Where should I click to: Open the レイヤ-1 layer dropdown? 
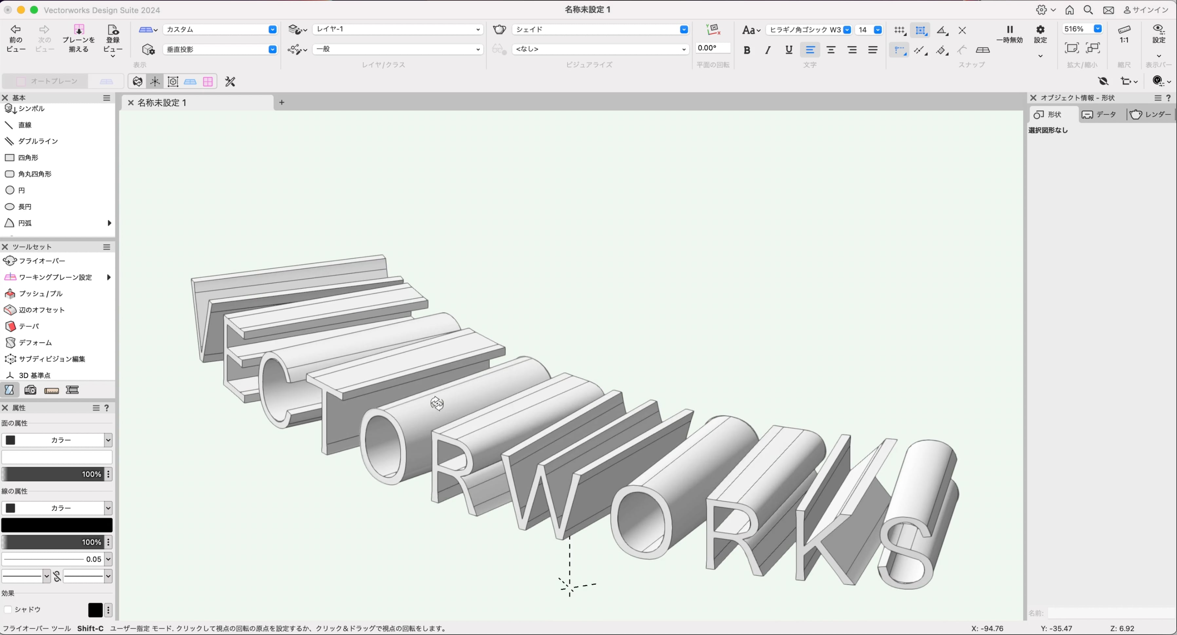(x=398, y=29)
